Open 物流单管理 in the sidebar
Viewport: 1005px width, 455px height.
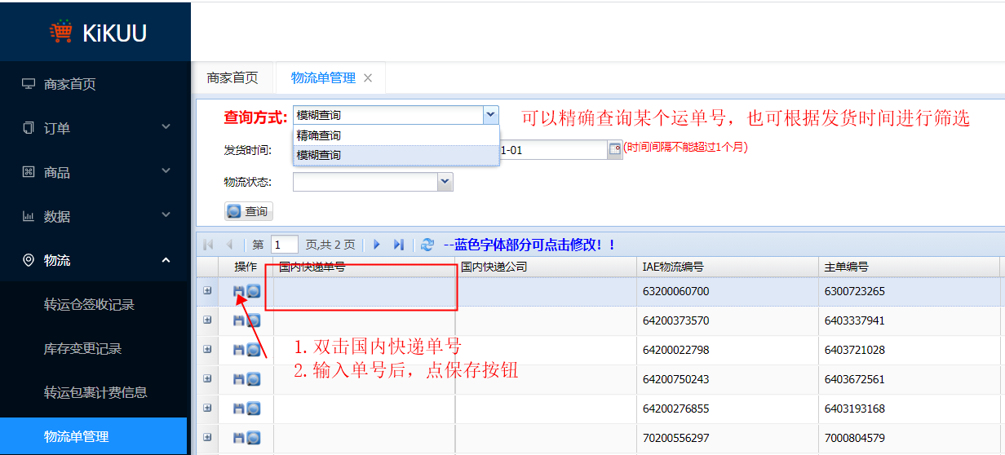click(94, 436)
